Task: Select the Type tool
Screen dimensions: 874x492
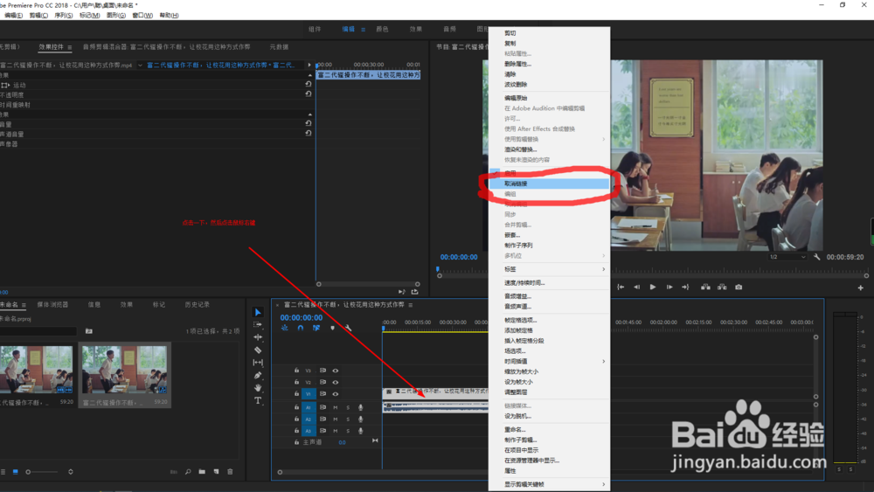Action: tap(258, 400)
